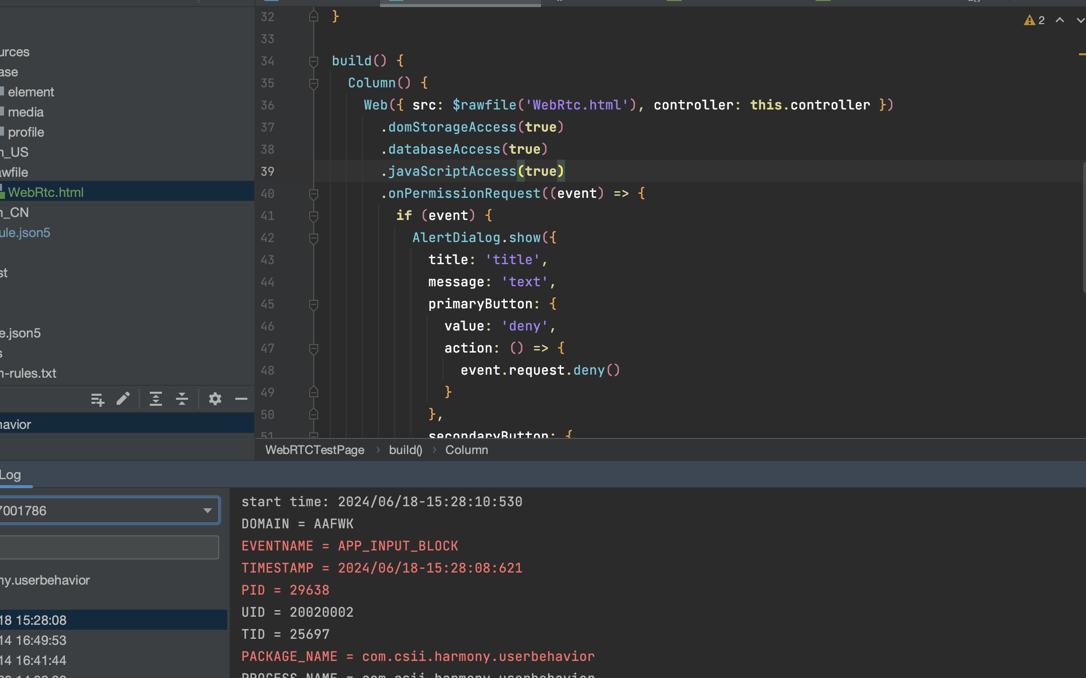Click the build() breadcrumb
Viewport: 1086px width, 678px height.
405,450
